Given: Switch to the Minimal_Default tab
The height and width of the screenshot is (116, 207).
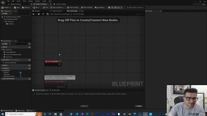Looking at the screenshot, I should point(16,4).
